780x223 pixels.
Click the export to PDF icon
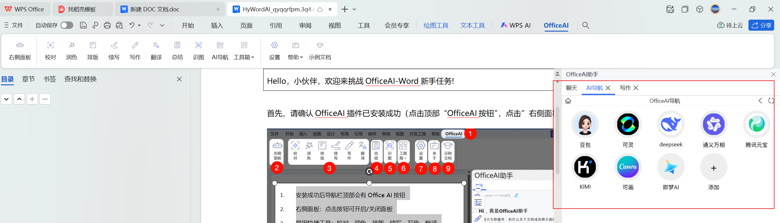click(95, 25)
